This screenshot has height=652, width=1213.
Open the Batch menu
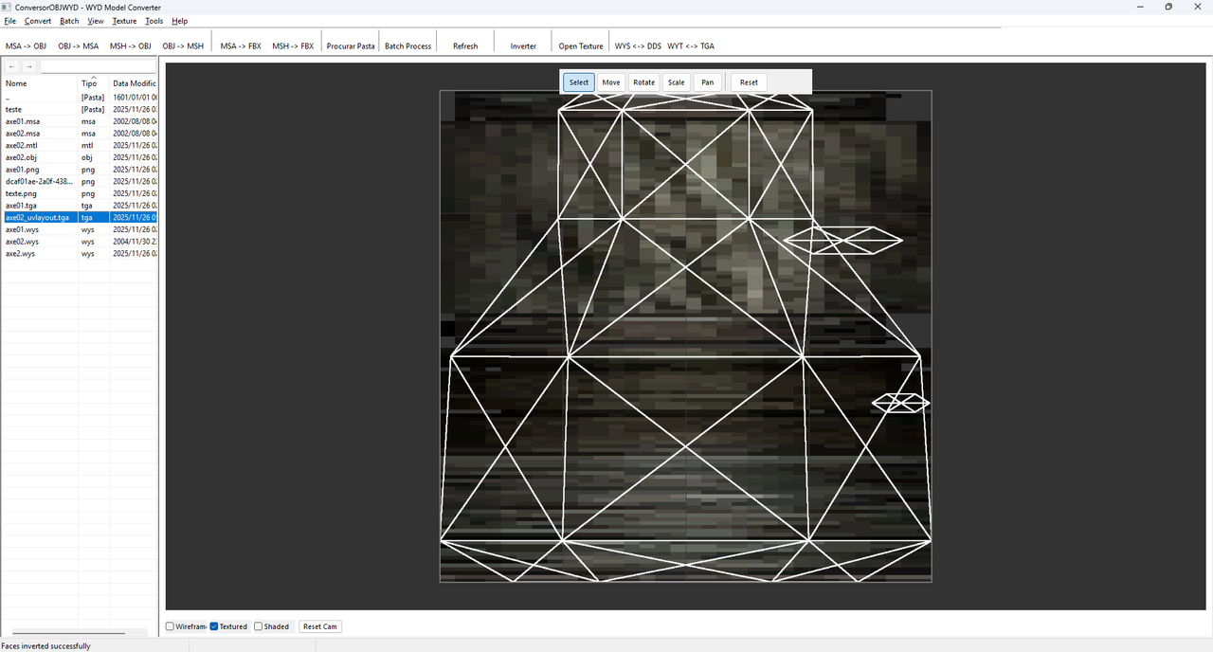pos(69,21)
